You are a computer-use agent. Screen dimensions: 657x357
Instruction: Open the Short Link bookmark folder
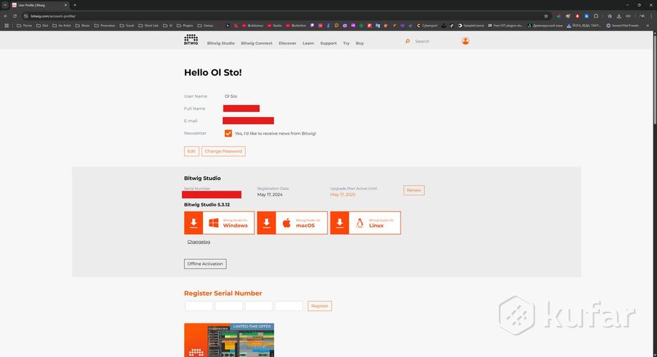(x=149, y=26)
